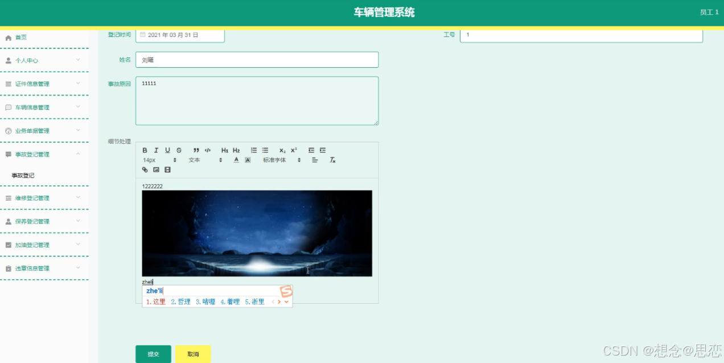
Task: Open text color picker
Action: [x=236, y=160]
